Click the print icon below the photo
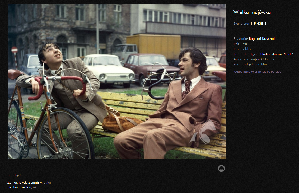The image size is (299, 193). (x=221, y=168)
